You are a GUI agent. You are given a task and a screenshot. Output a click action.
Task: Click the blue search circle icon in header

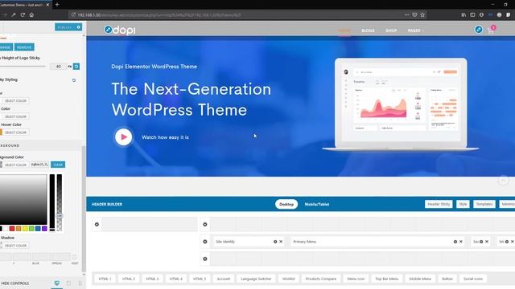pyautogui.click(x=479, y=30)
